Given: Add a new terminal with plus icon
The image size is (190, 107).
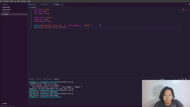Looking at the screenshot, I should 179,79.
